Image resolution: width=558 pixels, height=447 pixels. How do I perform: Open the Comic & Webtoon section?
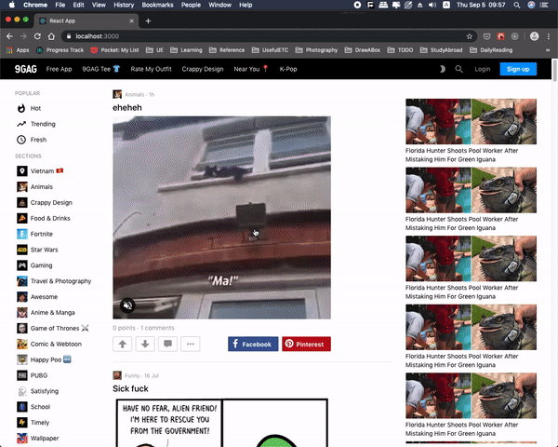coord(49,344)
